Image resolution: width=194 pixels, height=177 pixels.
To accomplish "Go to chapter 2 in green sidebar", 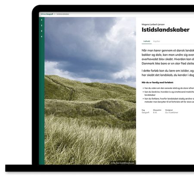I will pos(41,25).
